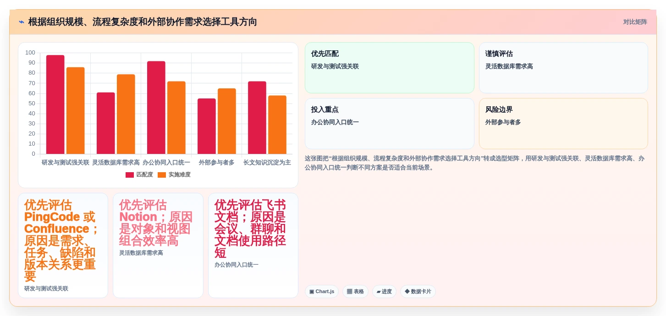Toggle the 实施难度 legend orange swatch
Viewport: 666px width, 316px height.
point(162,175)
